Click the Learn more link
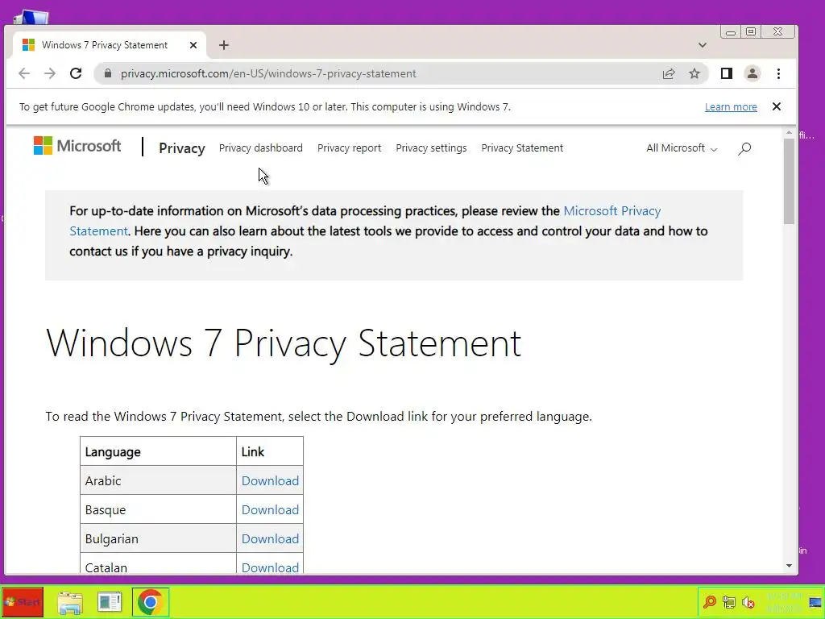 pos(731,107)
